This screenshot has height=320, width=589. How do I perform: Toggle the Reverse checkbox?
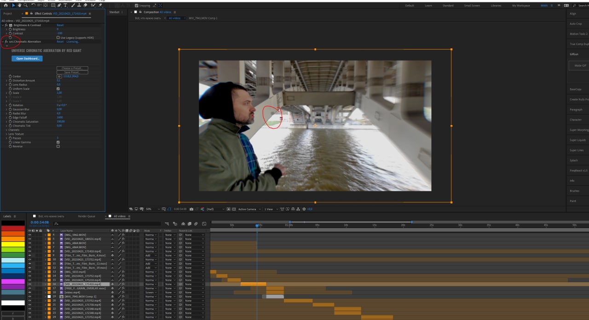(58, 146)
